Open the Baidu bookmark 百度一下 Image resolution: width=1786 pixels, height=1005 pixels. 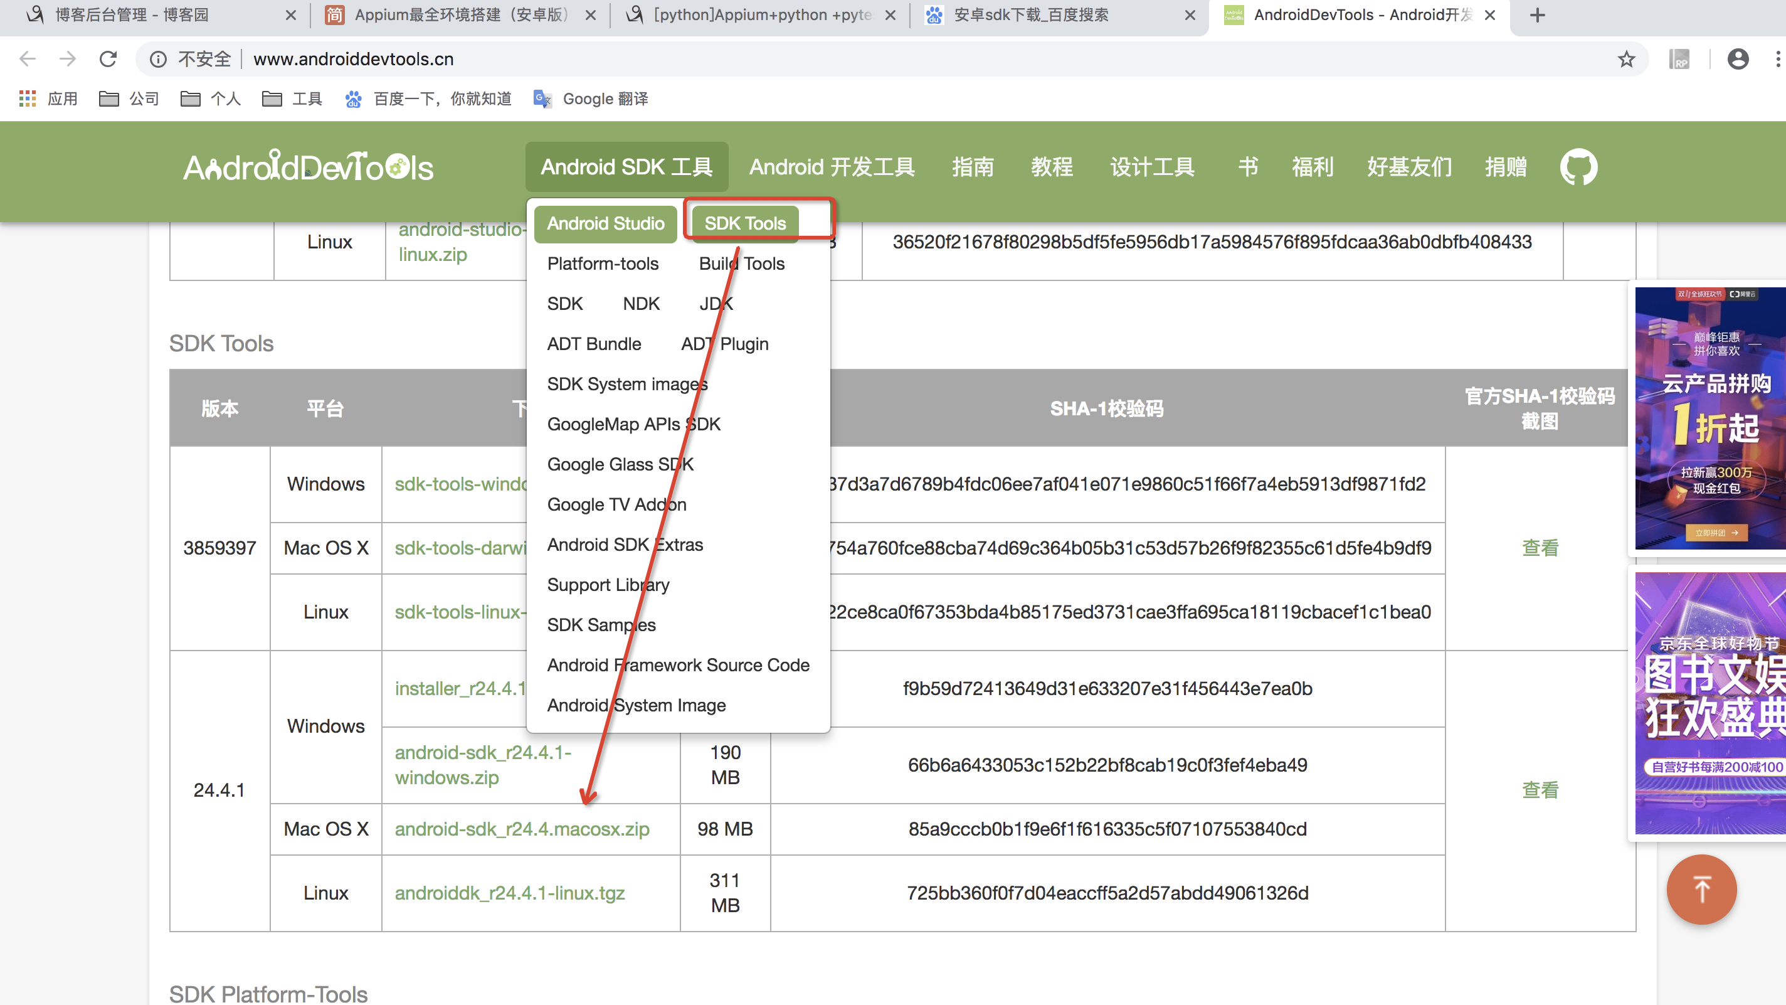click(x=428, y=99)
